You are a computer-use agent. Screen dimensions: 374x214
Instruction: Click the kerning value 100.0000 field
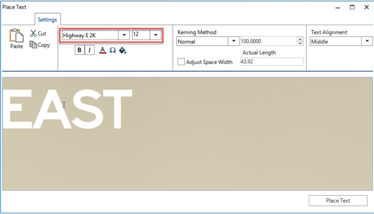tap(268, 41)
